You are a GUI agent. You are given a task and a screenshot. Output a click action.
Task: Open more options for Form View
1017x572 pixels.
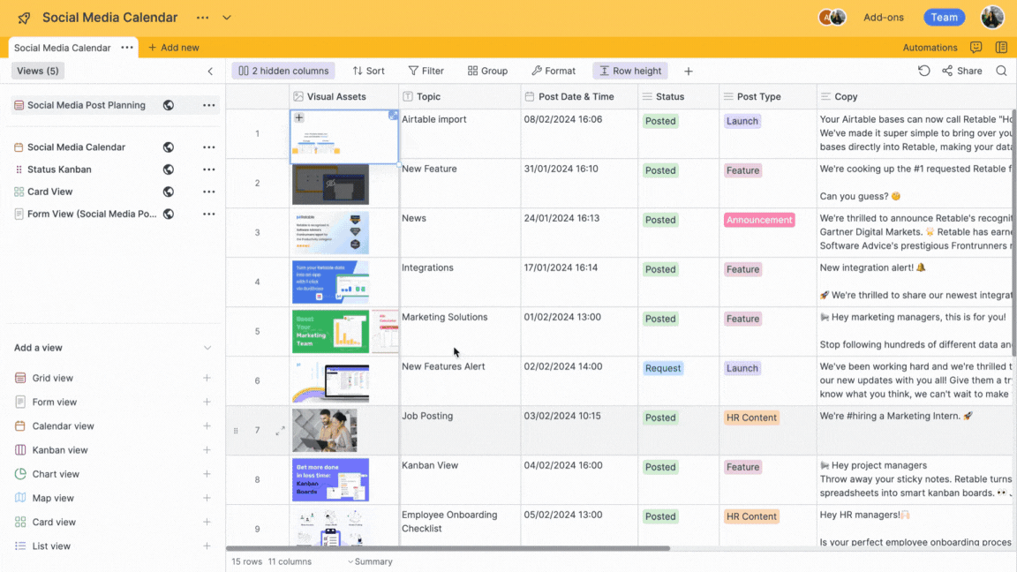click(x=209, y=214)
